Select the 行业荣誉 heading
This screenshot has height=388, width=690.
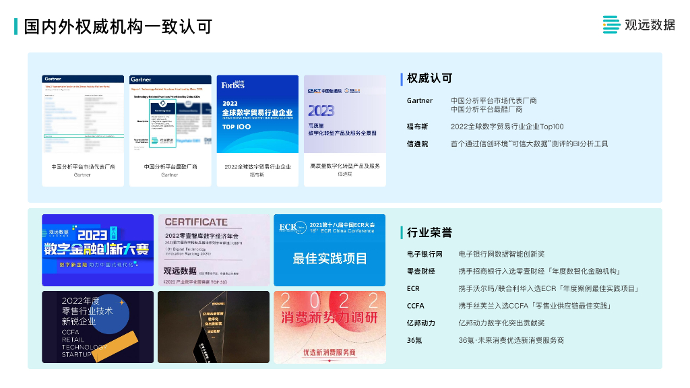(429, 232)
